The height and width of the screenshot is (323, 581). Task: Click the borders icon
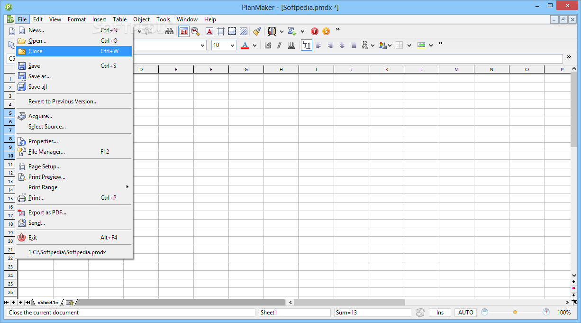[399, 45]
